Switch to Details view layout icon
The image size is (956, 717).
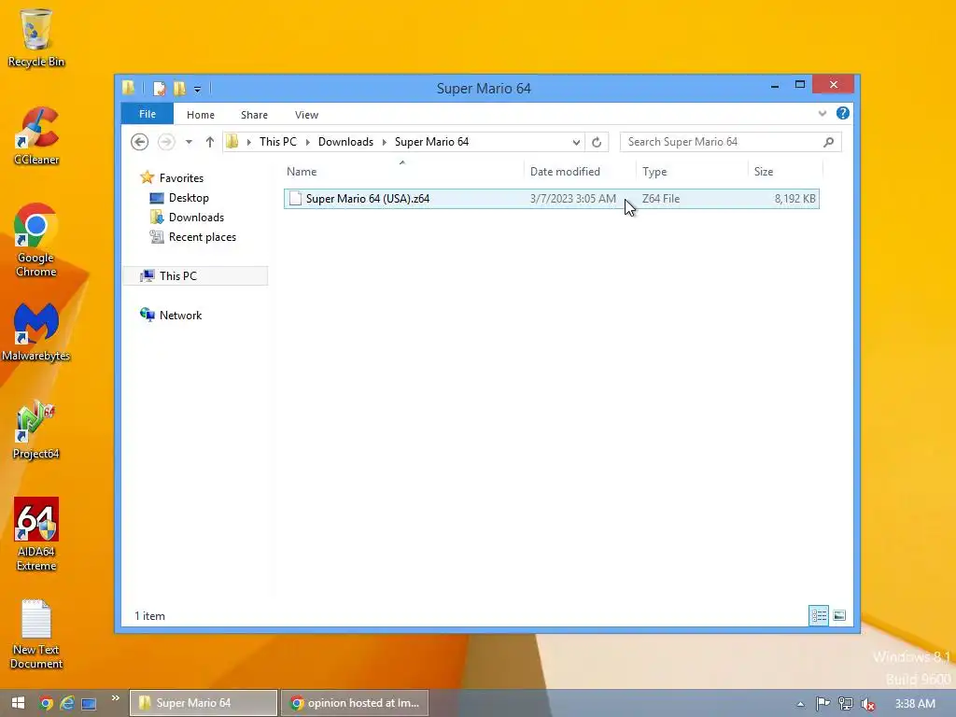coord(819,616)
